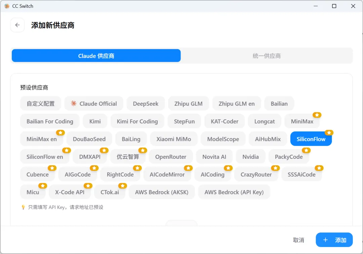363x254 pixels.
Task: Select MiniMax en preset
Action: click(x=42, y=139)
